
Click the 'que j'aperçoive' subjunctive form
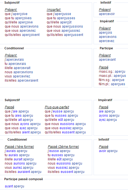pyautogui.click(x=16, y=14)
